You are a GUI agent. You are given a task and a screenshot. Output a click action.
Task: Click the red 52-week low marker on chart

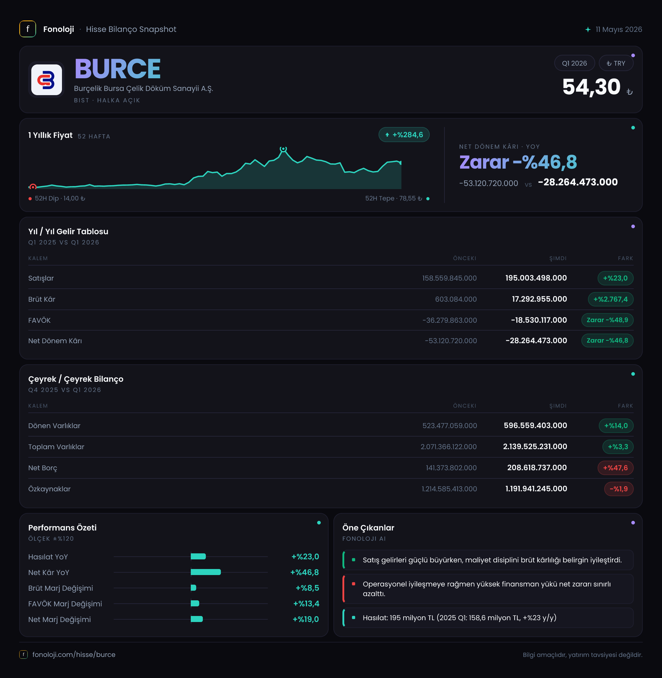tap(33, 187)
